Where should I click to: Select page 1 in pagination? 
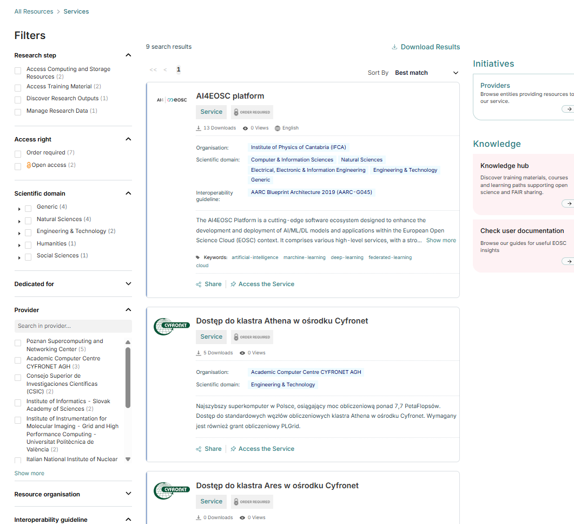pyautogui.click(x=179, y=69)
